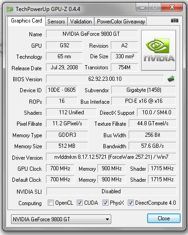Toggle the CUDA checkbox
The width and height of the screenshot is (188, 235).
(x=80, y=203)
